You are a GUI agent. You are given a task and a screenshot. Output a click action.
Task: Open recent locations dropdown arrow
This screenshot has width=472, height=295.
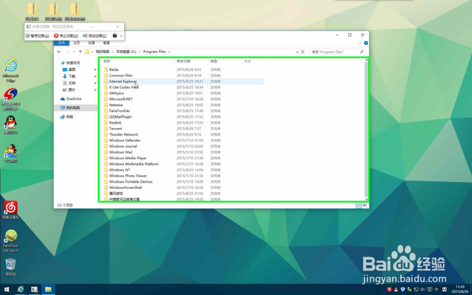74,52
